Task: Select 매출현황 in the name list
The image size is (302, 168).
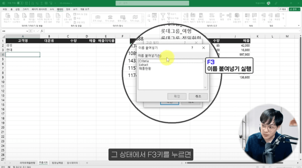Action: [x=145, y=69]
